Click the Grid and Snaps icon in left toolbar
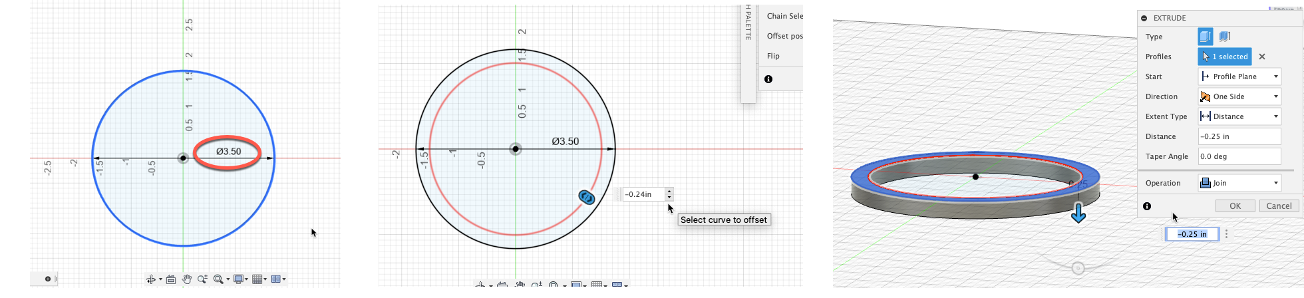The width and height of the screenshot is (1304, 298). [x=258, y=279]
